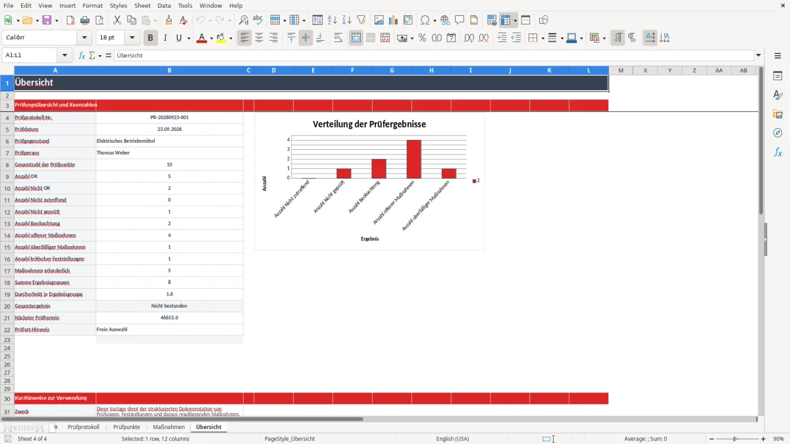The width and height of the screenshot is (790, 444).
Task: Open the print preview
Action: tap(99, 20)
